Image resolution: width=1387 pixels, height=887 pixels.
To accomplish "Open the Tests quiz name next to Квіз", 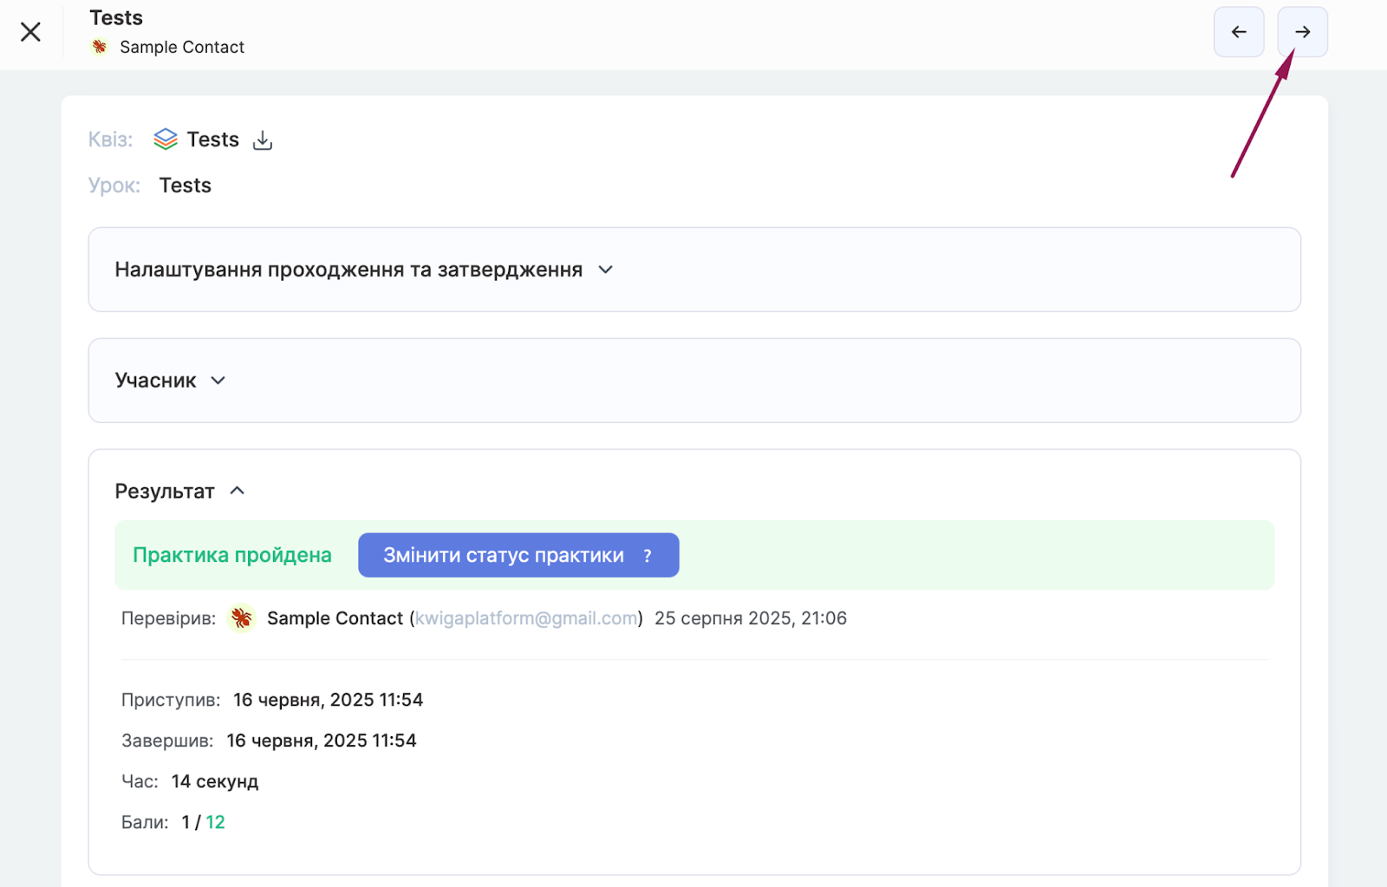I will tap(212, 140).
